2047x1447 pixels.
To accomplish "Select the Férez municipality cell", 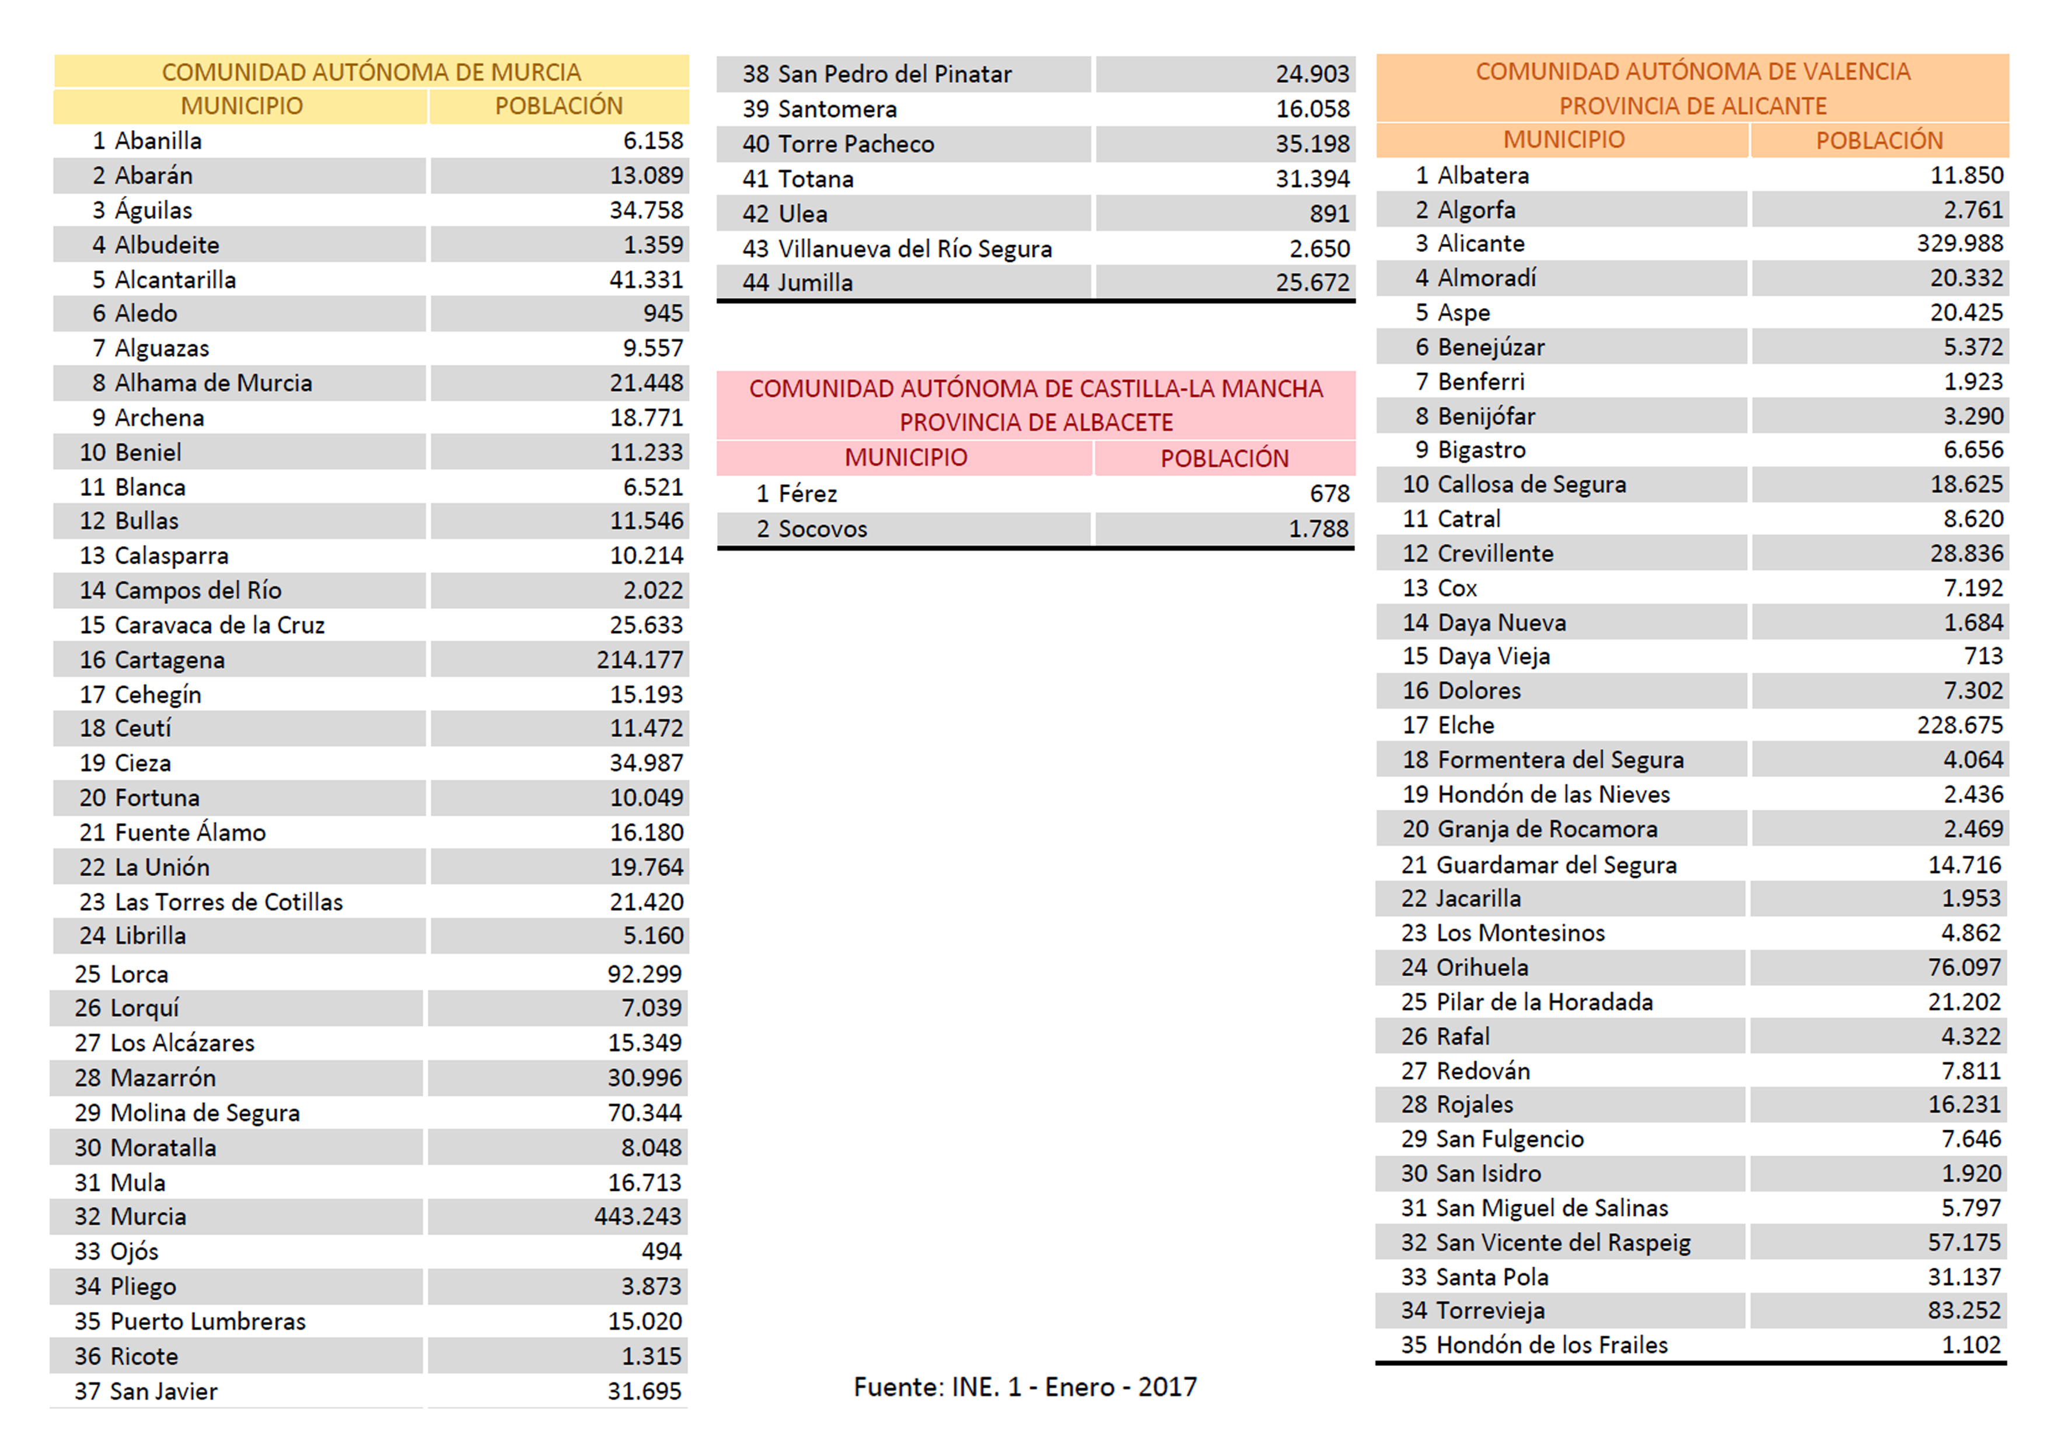I will 807,494.
